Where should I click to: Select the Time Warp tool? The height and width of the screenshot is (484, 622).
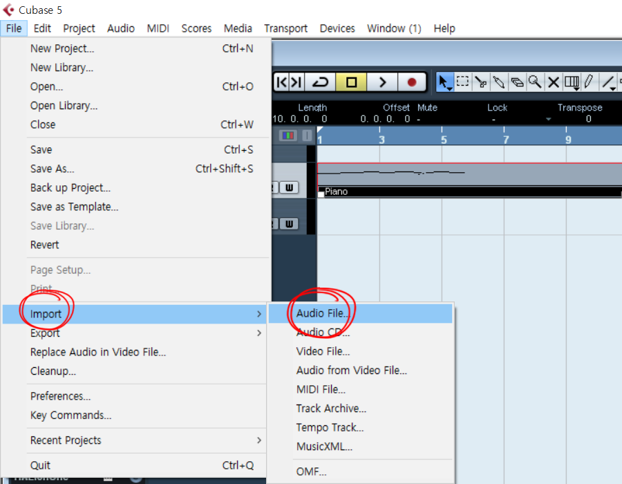[572, 82]
